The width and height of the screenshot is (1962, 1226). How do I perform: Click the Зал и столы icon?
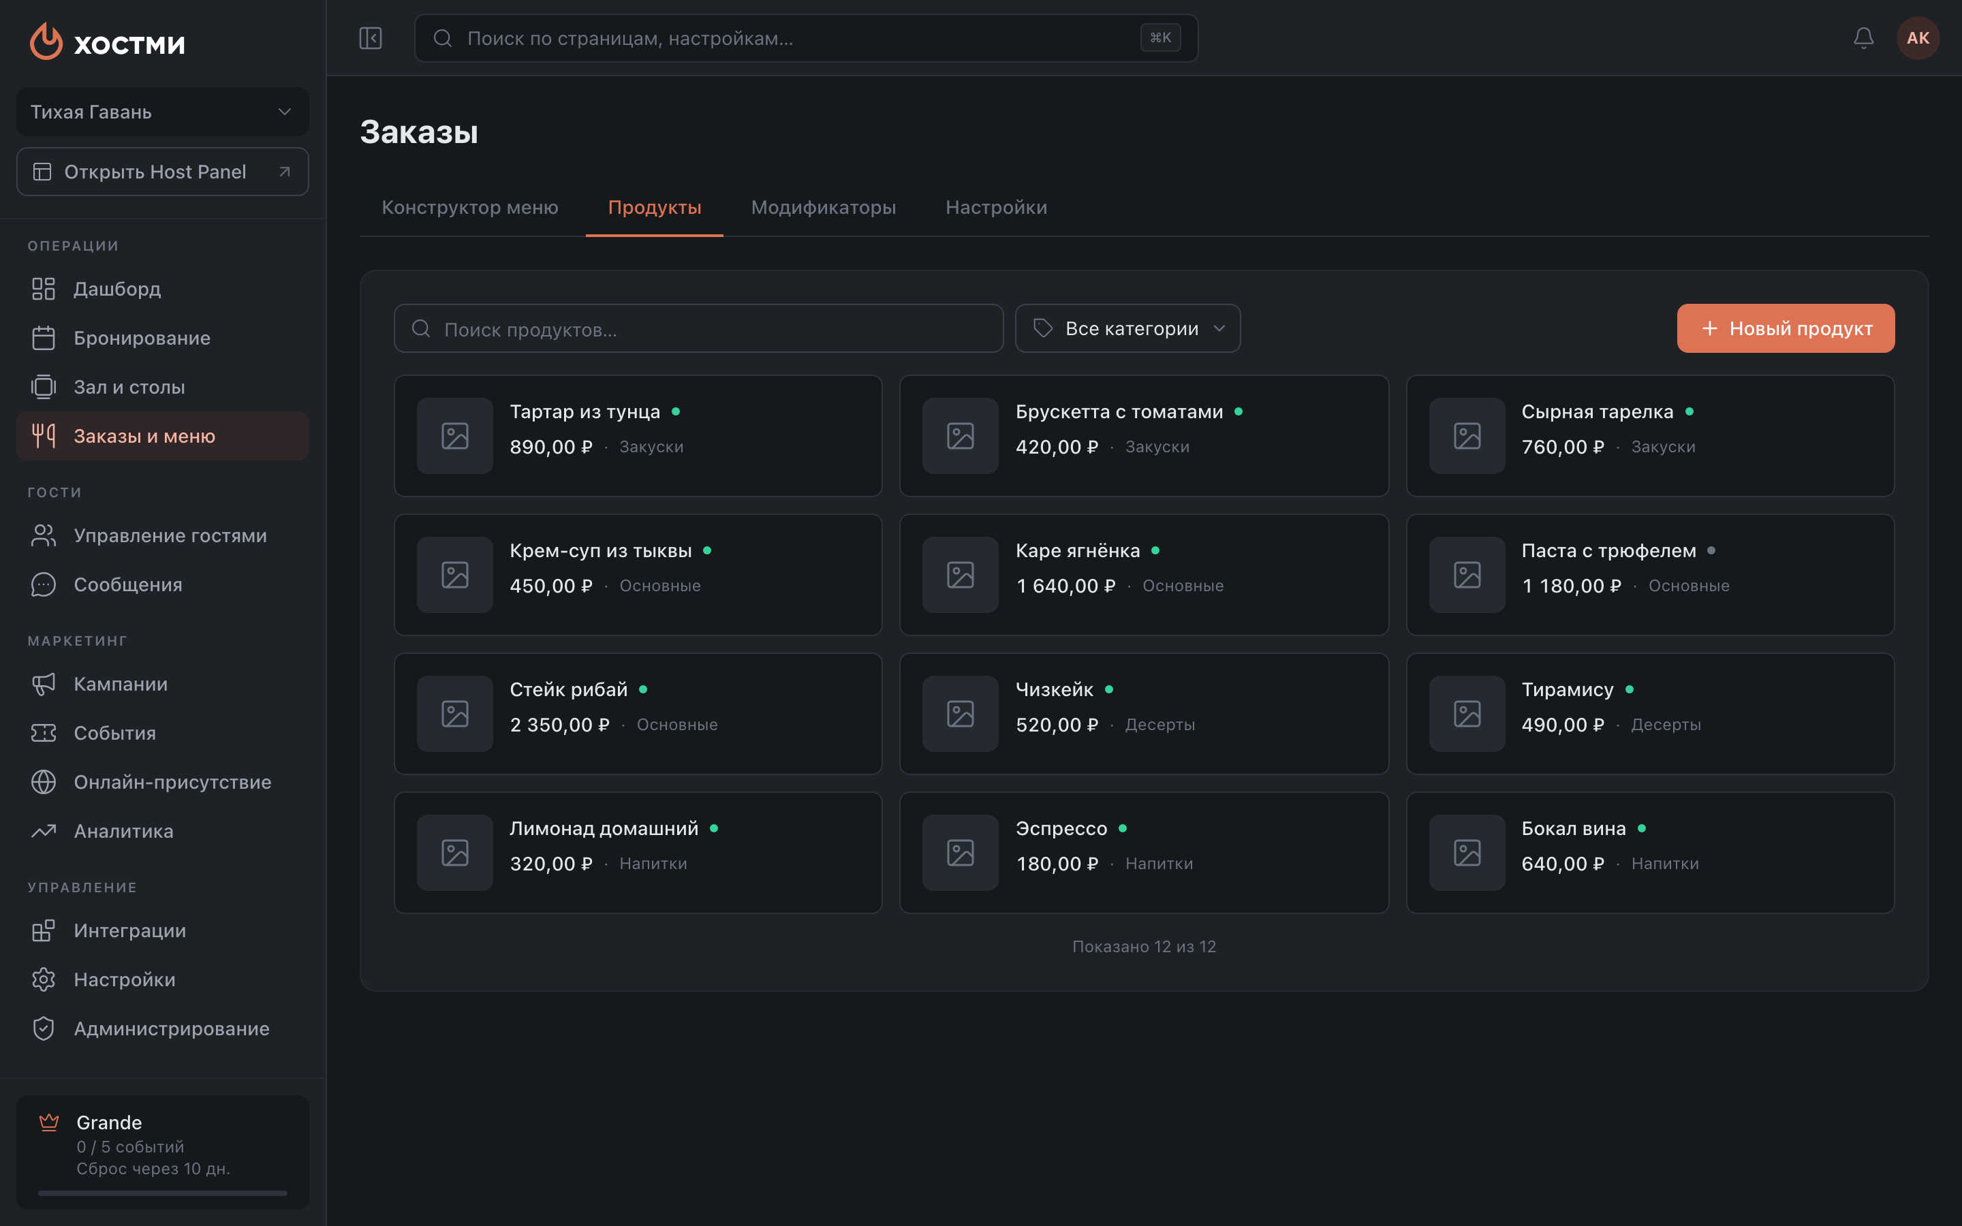tap(44, 387)
